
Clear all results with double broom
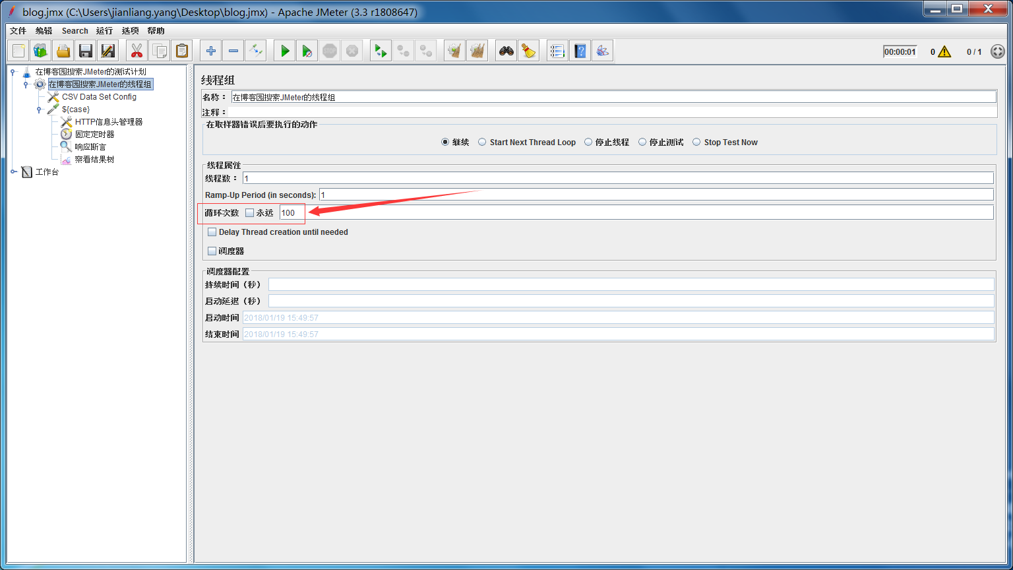[477, 51]
